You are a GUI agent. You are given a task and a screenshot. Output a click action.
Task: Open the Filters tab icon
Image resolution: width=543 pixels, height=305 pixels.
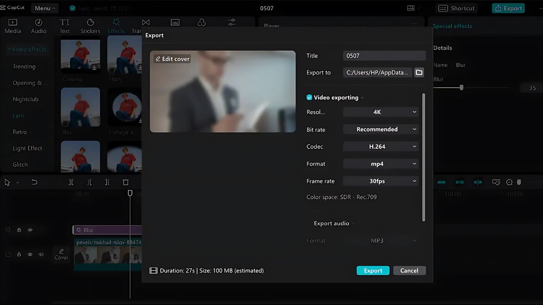[202, 23]
